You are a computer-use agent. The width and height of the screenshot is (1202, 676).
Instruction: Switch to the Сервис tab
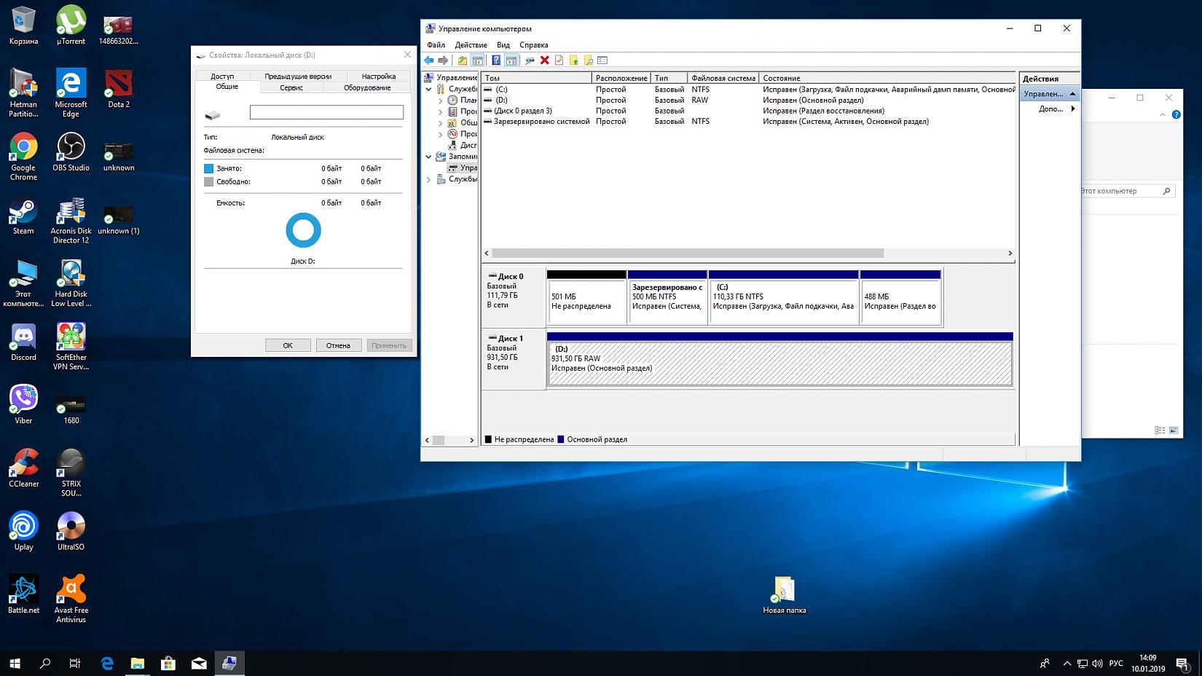pos(291,87)
